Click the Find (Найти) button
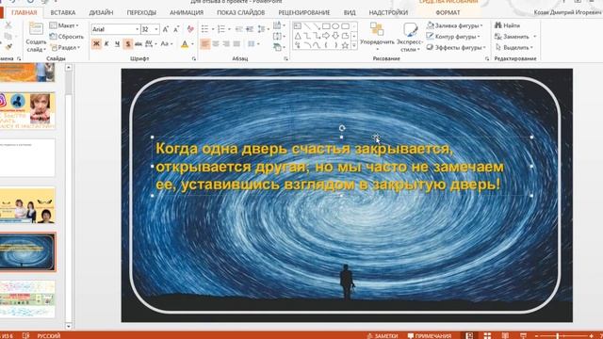 tap(507, 25)
